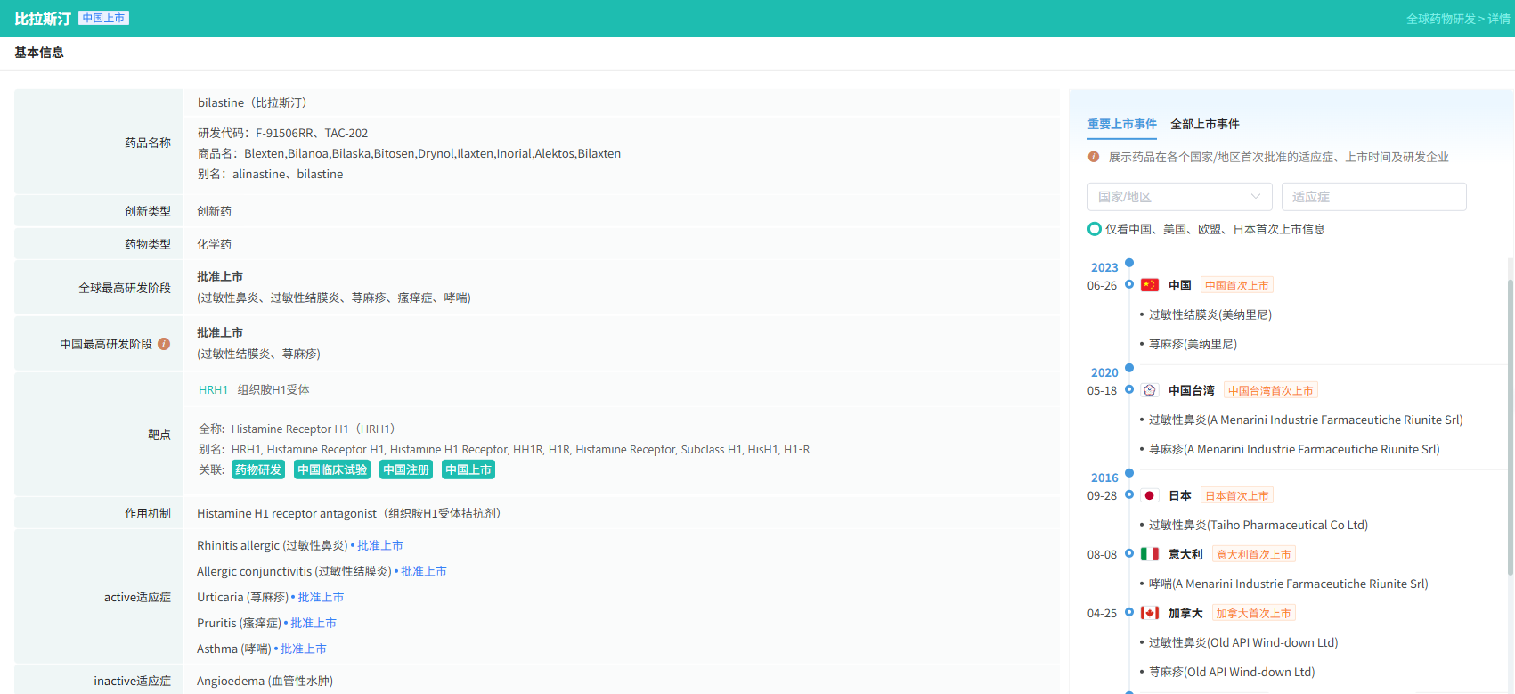Click the Japan flag icon in timeline
1515x694 pixels.
[1150, 495]
